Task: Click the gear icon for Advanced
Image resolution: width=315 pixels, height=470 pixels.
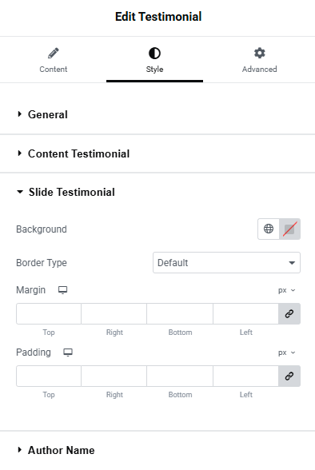Action: [x=260, y=53]
